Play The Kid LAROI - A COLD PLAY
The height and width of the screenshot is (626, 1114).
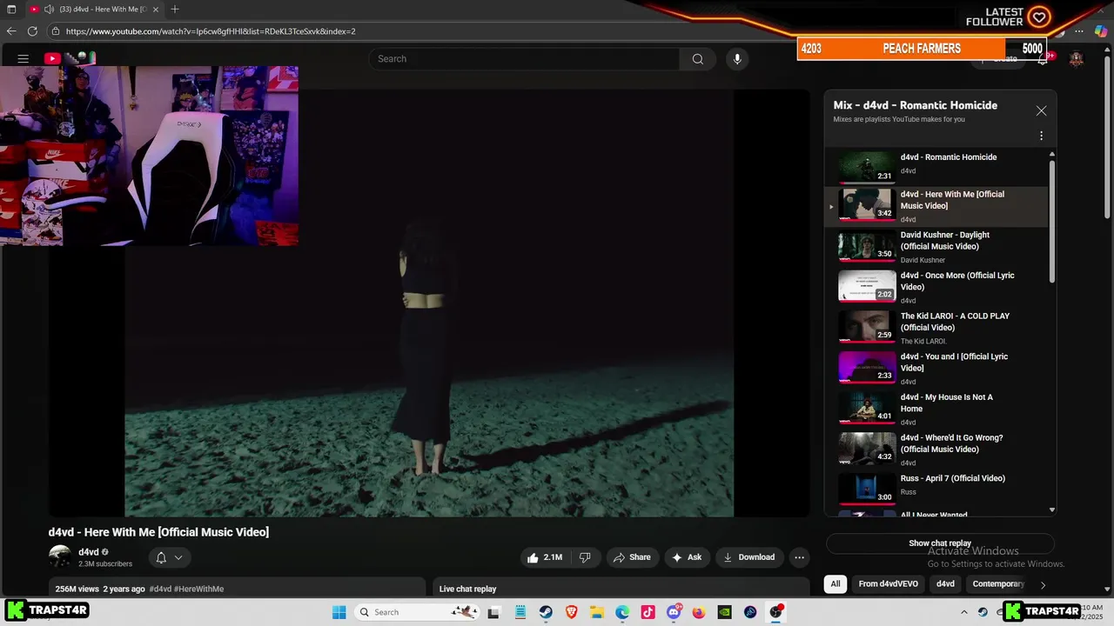(x=936, y=328)
